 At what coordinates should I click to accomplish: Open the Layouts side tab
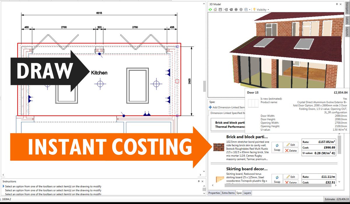tap(347, 31)
